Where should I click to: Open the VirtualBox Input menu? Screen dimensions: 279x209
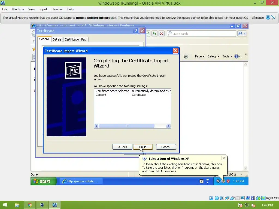click(43, 9)
